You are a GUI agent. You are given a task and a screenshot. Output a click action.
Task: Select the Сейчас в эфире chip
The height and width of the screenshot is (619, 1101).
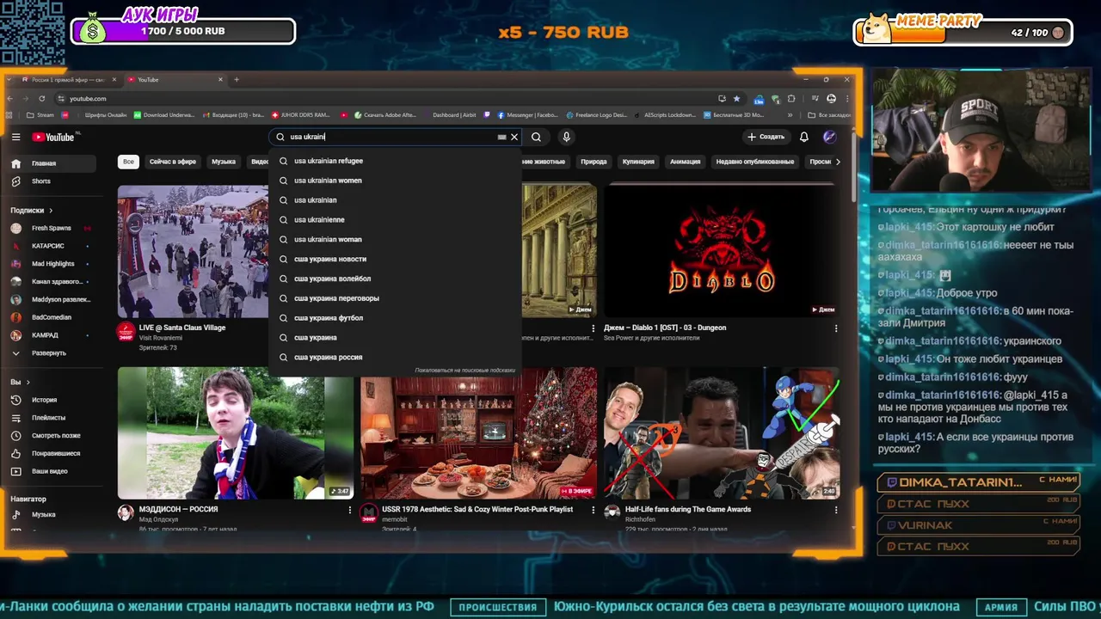click(x=173, y=162)
